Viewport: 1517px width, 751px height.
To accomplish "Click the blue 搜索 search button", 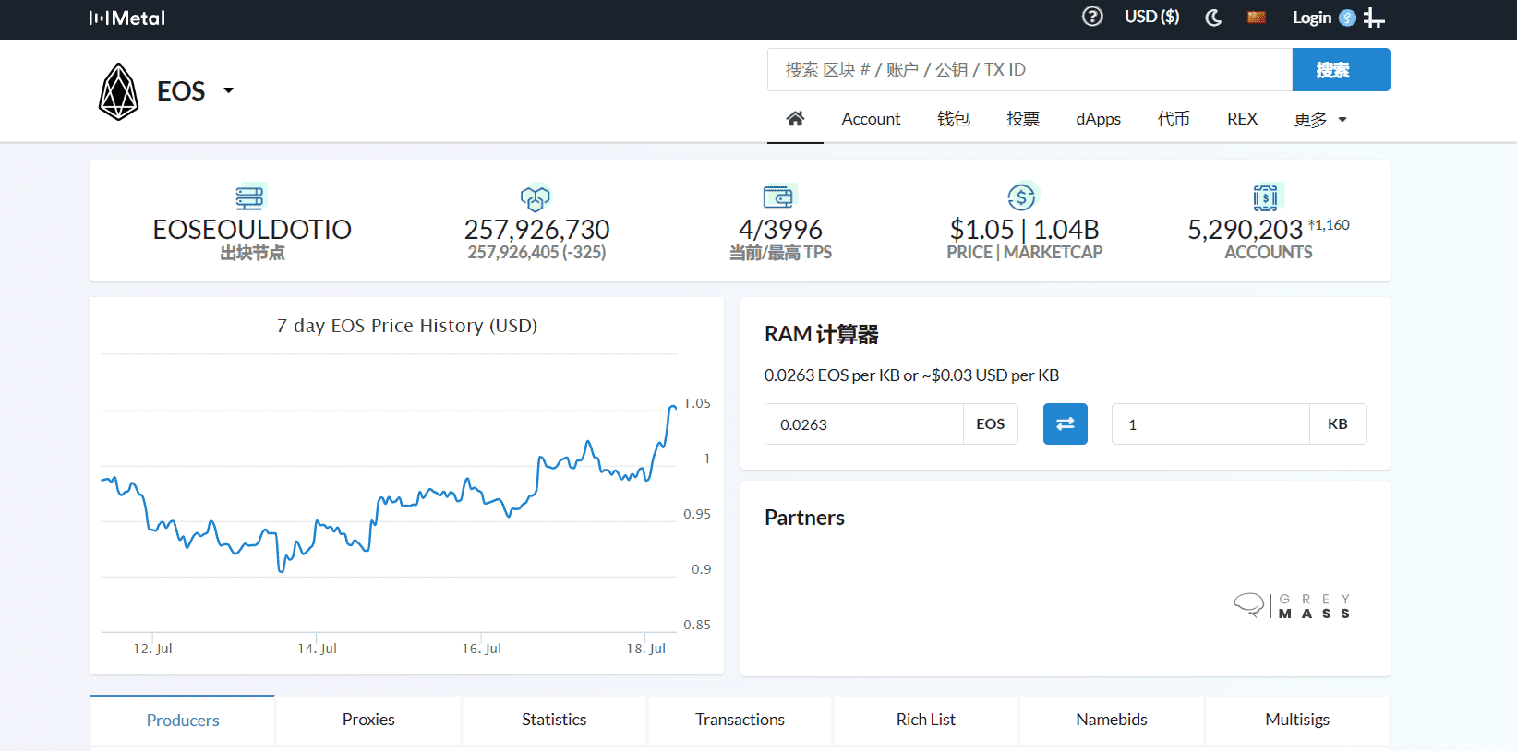I will pos(1341,70).
